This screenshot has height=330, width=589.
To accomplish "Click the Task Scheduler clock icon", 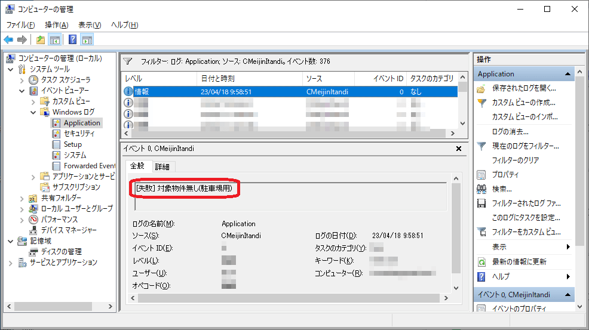I will coord(34,80).
